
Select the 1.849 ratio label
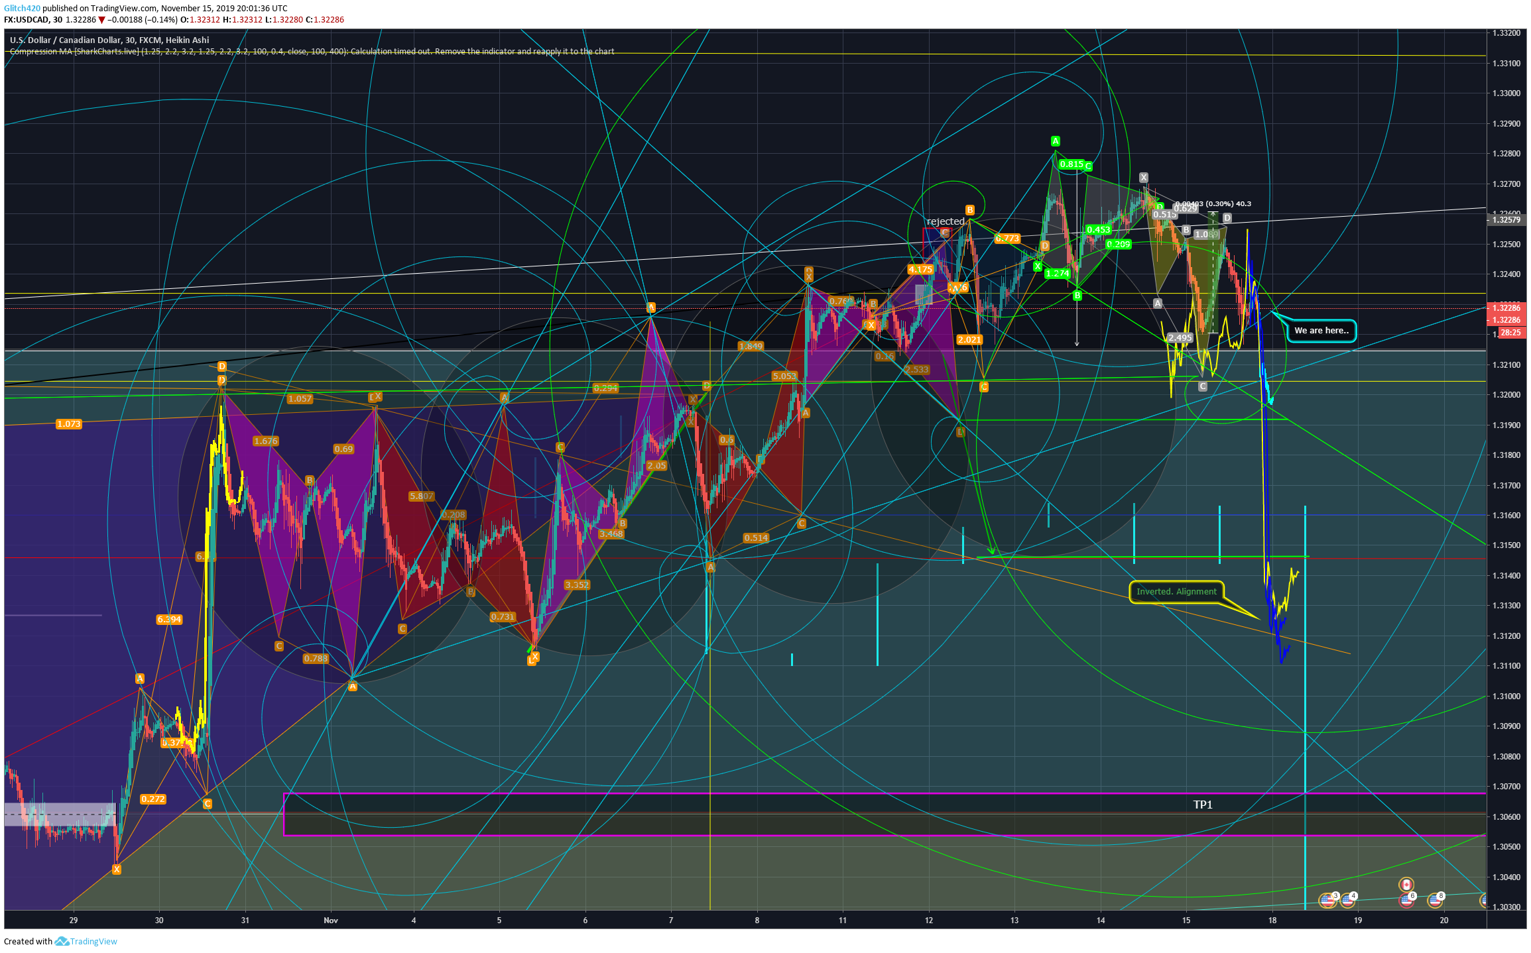751,347
